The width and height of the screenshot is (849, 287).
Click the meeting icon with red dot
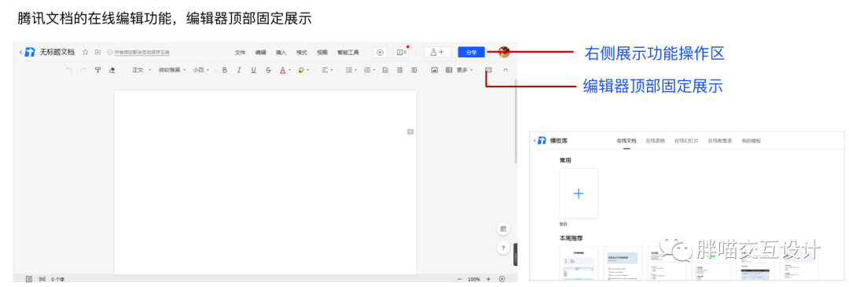point(401,52)
